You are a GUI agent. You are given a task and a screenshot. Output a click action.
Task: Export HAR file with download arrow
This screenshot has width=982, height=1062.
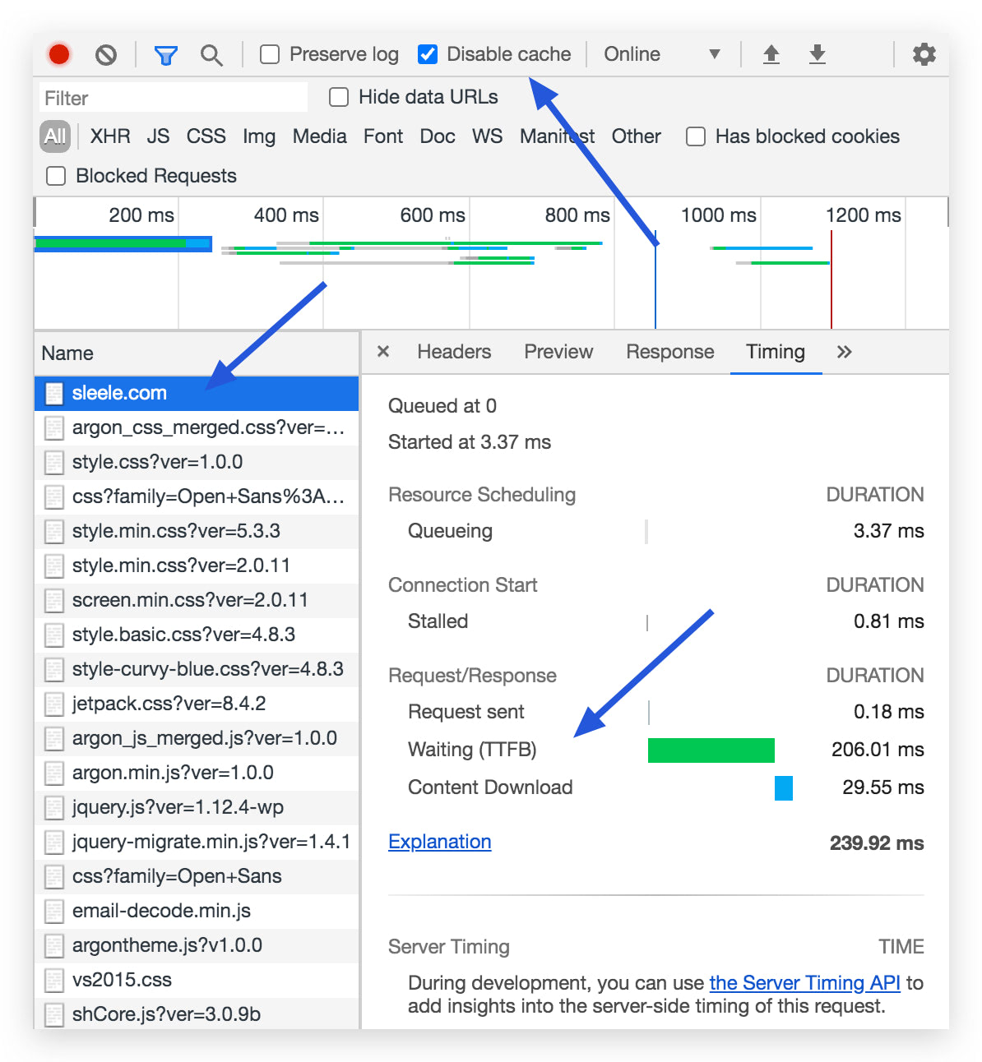[x=817, y=54]
